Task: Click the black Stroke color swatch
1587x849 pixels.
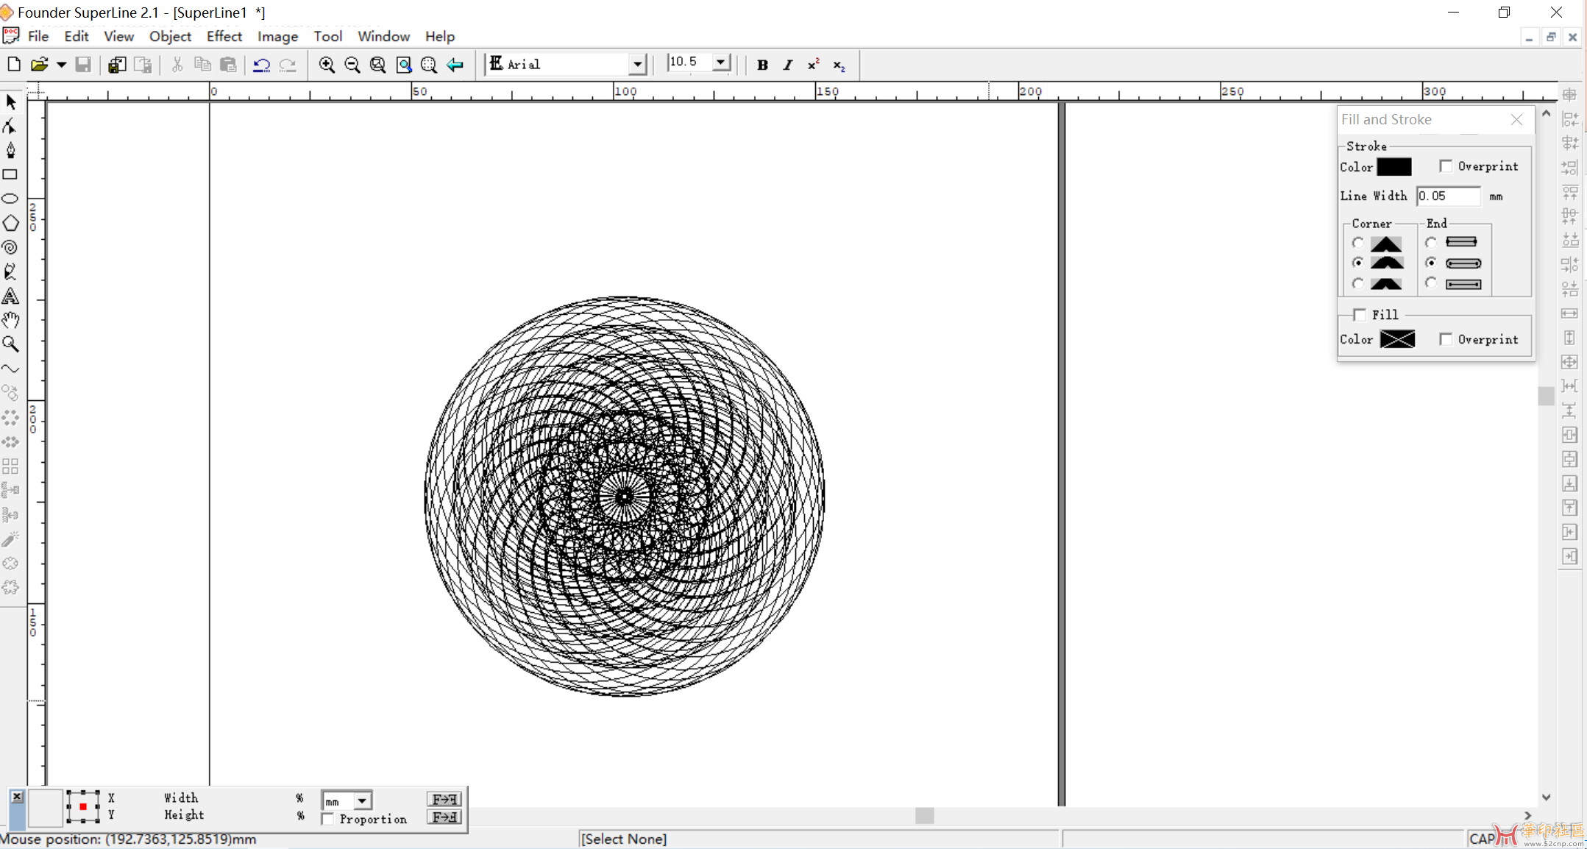Action: 1393,167
